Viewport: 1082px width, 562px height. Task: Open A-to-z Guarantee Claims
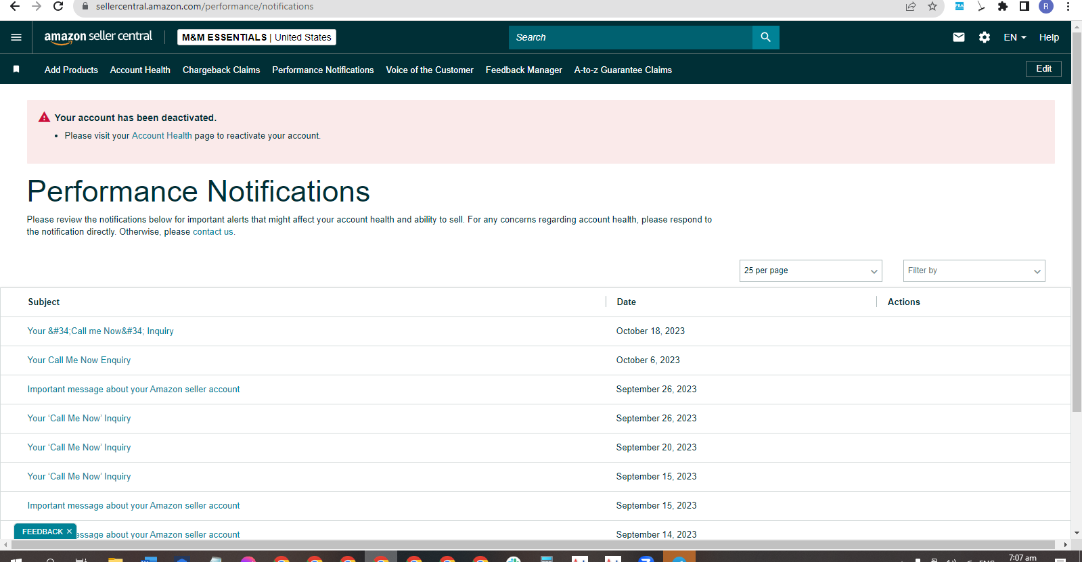[x=623, y=70]
